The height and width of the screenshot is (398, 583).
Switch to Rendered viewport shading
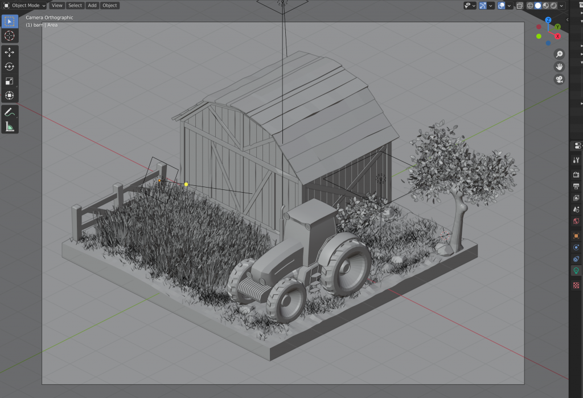click(x=553, y=6)
